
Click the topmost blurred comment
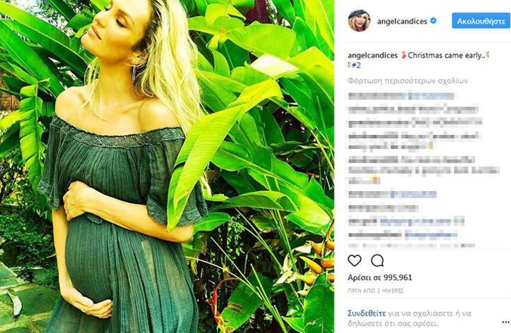click(401, 96)
